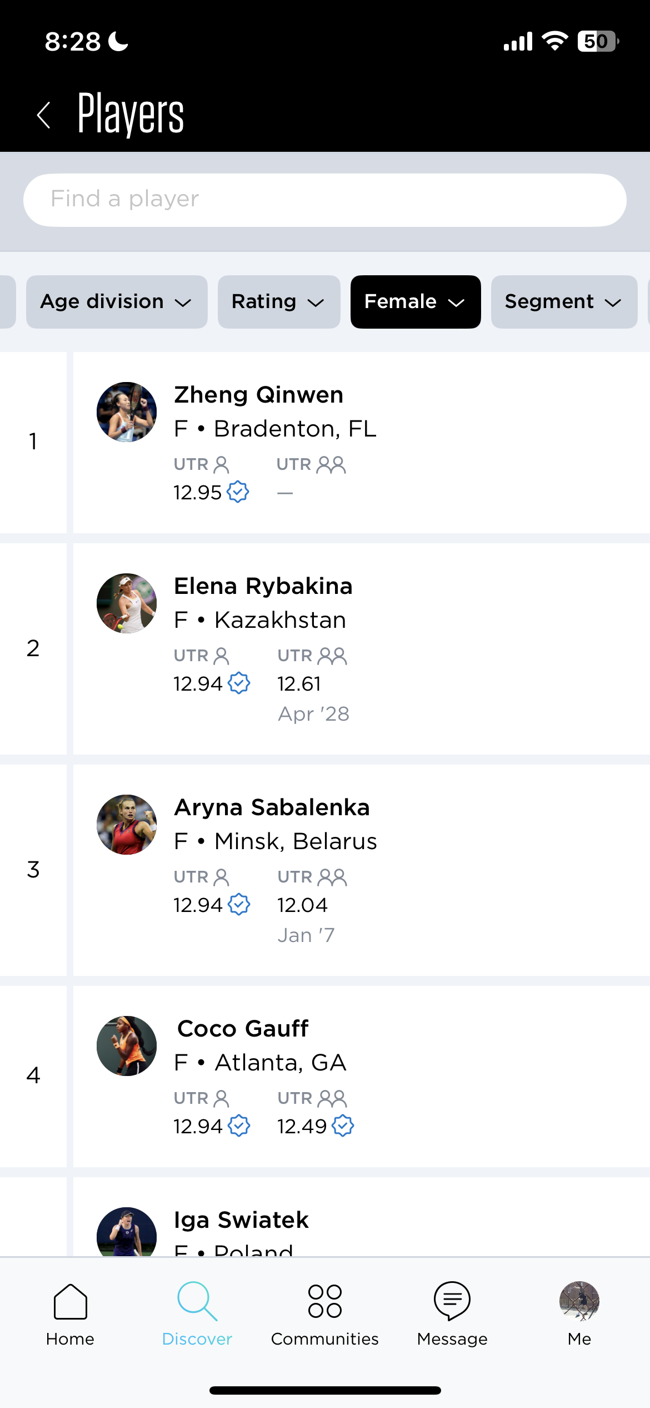
Task: Tap verified badge next to Zheng's 12.95 UTR
Action: point(238,492)
